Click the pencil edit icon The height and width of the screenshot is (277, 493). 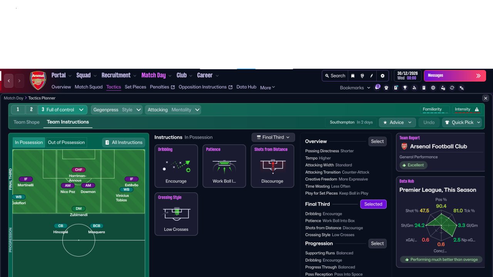[372, 76]
